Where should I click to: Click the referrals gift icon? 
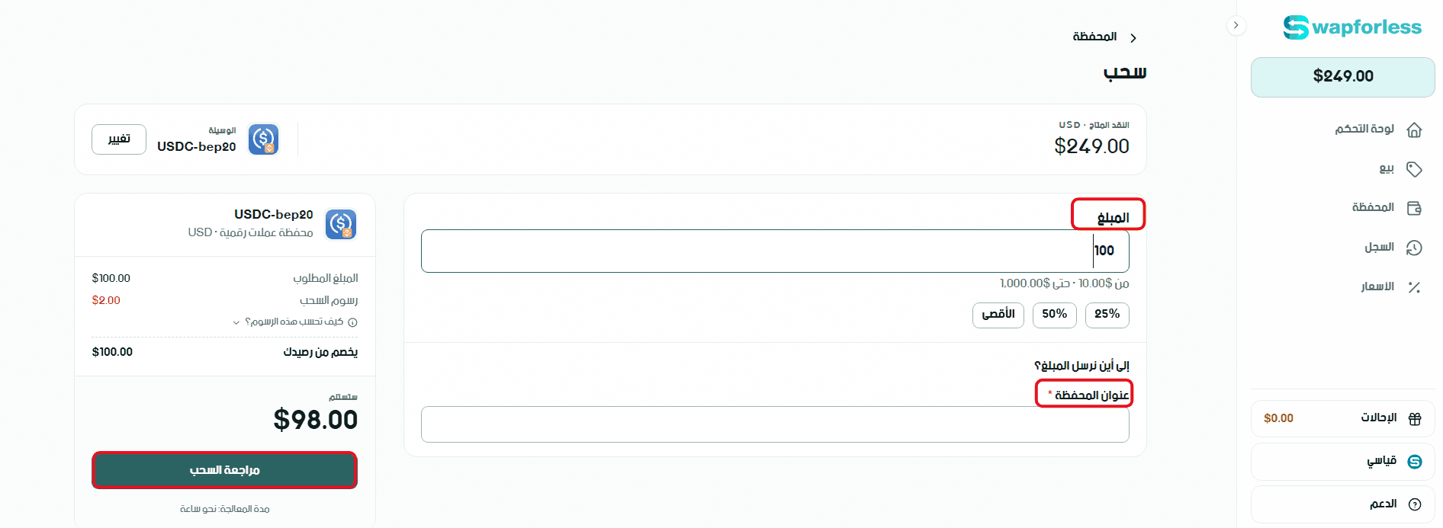pyautogui.click(x=1415, y=418)
